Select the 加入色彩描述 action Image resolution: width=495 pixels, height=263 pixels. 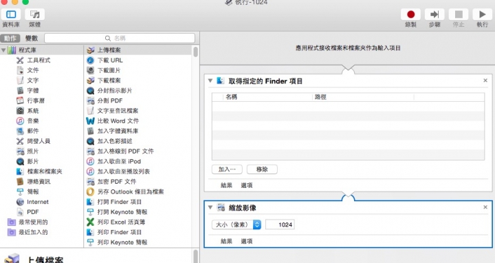[x=115, y=141]
